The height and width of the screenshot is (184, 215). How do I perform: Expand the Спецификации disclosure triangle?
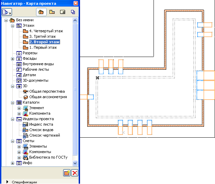pos(7,182)
